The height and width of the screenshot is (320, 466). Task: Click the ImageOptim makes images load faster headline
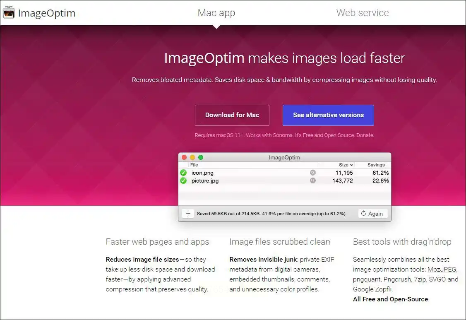284,58
